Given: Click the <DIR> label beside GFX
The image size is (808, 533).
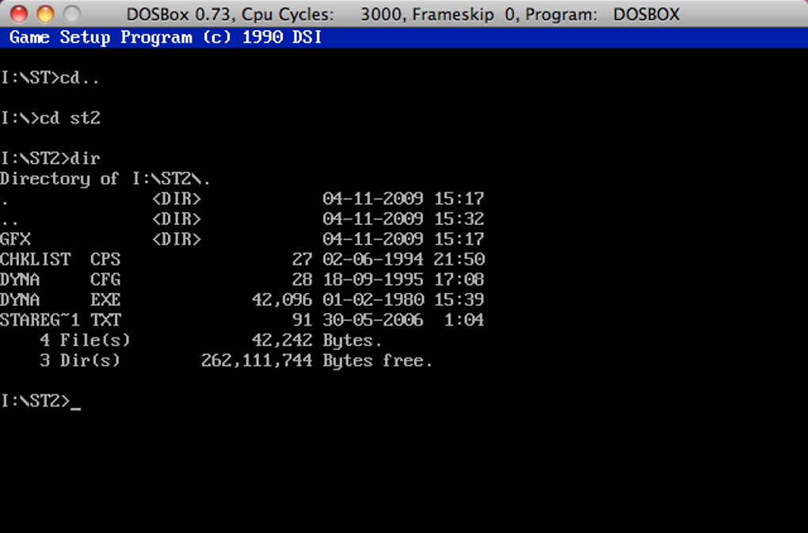Looking at the screenshot, I should click(176, 239).
